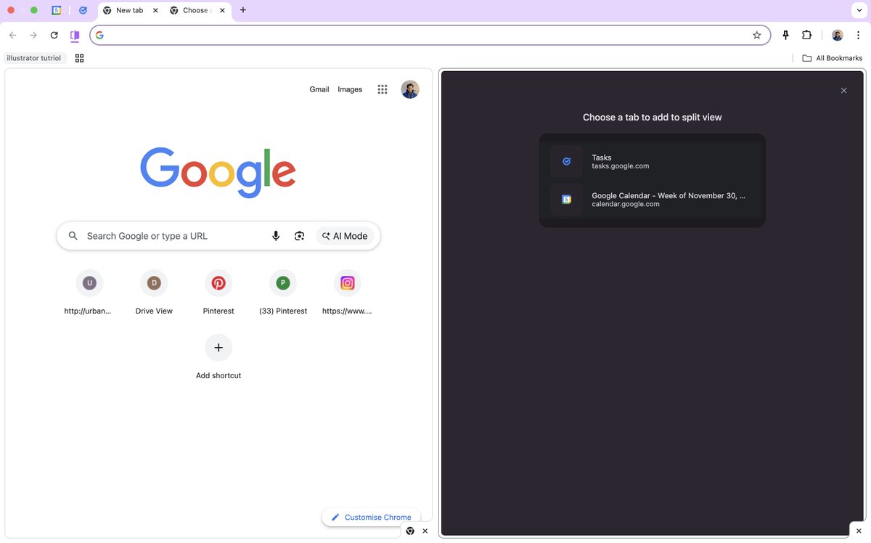Image resolution: width=871 pixels, height=543 pixels.
Task: Click the Forward navigation arrow
Action: click(x=33, y=35)
